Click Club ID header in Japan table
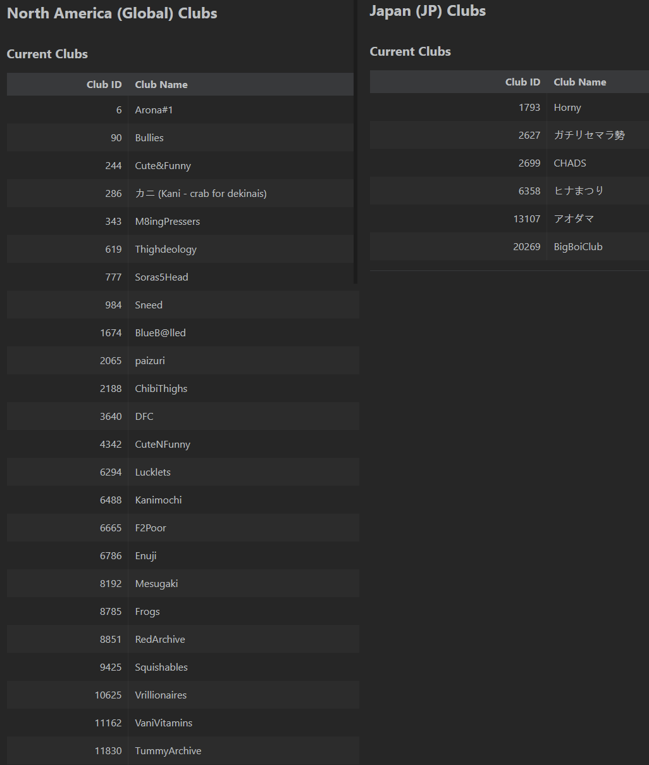Viewport: 649px width, 765px height. click(522, 82)
